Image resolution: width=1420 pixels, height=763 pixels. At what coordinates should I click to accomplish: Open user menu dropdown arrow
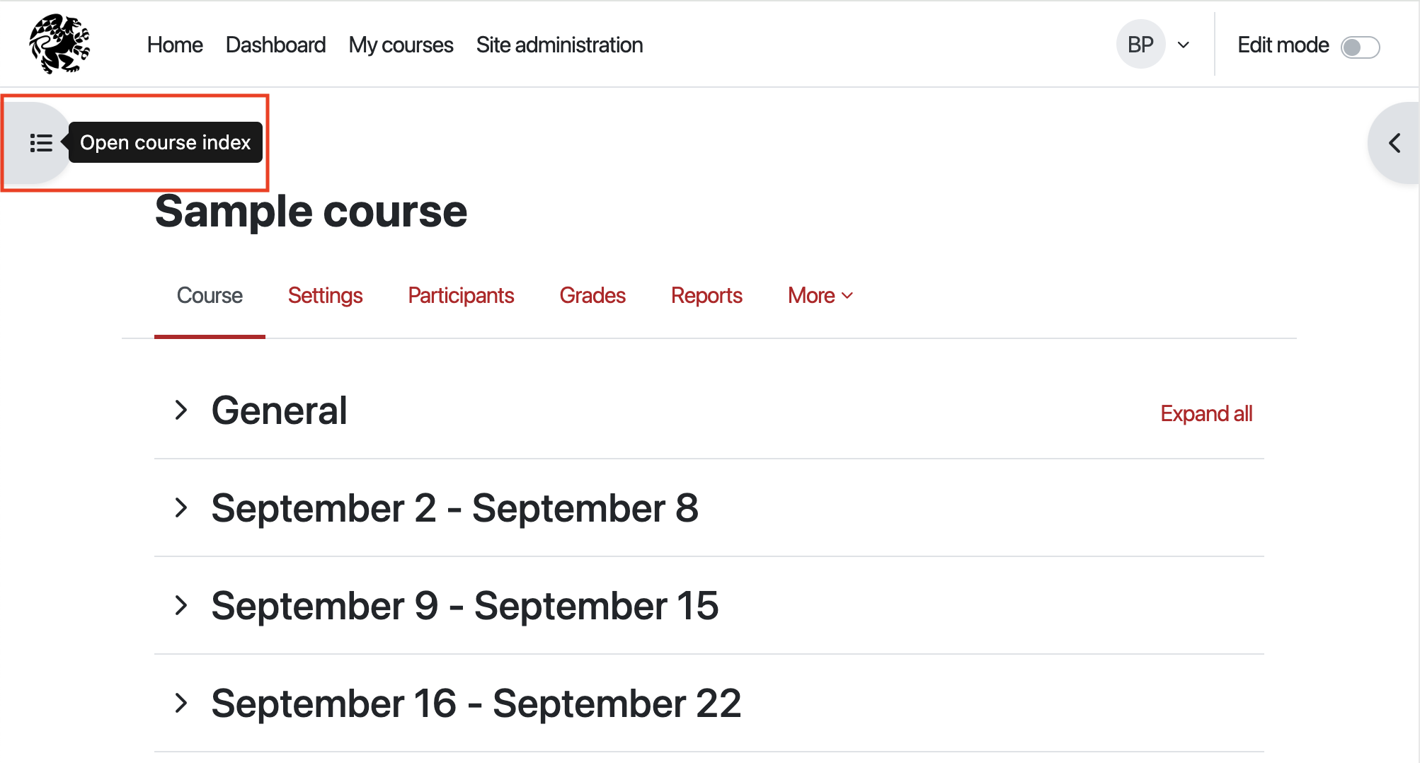pos(1183,45)
